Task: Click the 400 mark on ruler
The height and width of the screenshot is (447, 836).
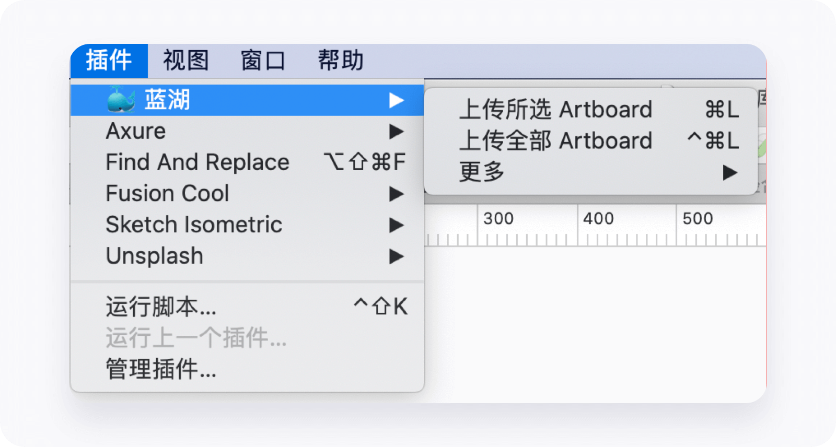Action: pyautogui.click(x=598, y=218)
